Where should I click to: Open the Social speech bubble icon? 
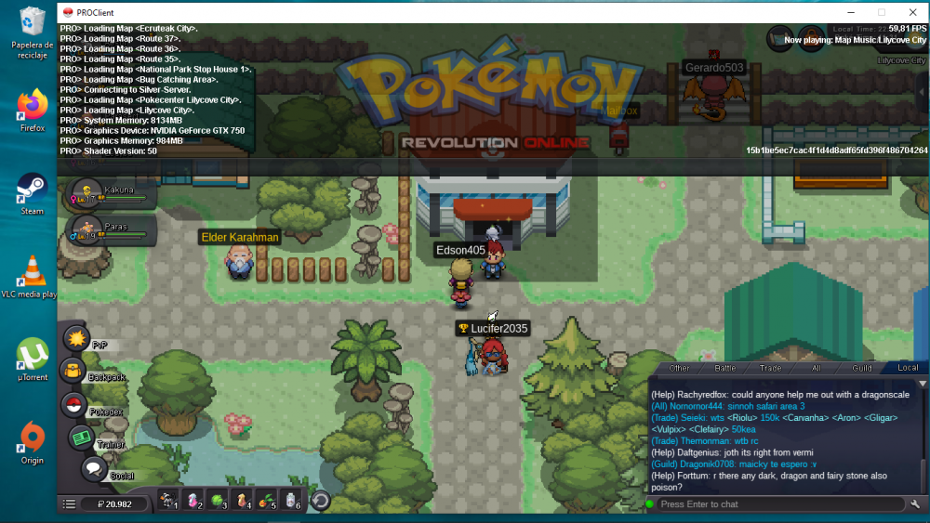click(x=94, y=469)
